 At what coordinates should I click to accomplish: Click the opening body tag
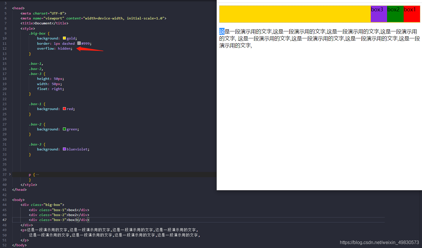18,200
